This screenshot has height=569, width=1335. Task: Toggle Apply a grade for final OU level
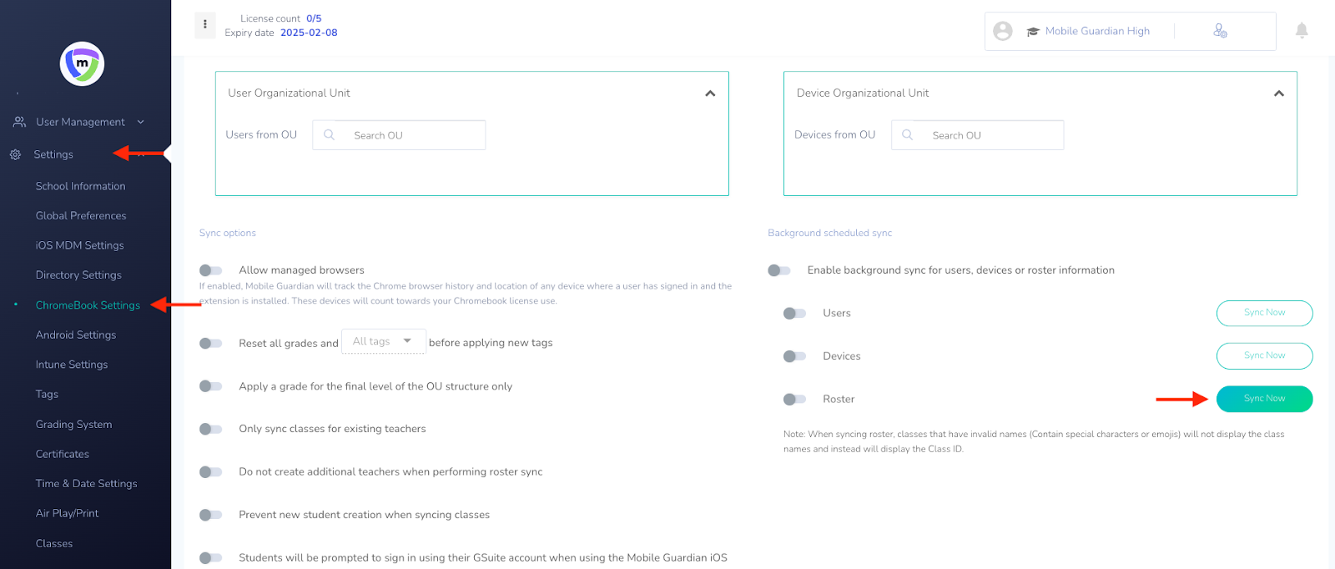click(211, 386)
